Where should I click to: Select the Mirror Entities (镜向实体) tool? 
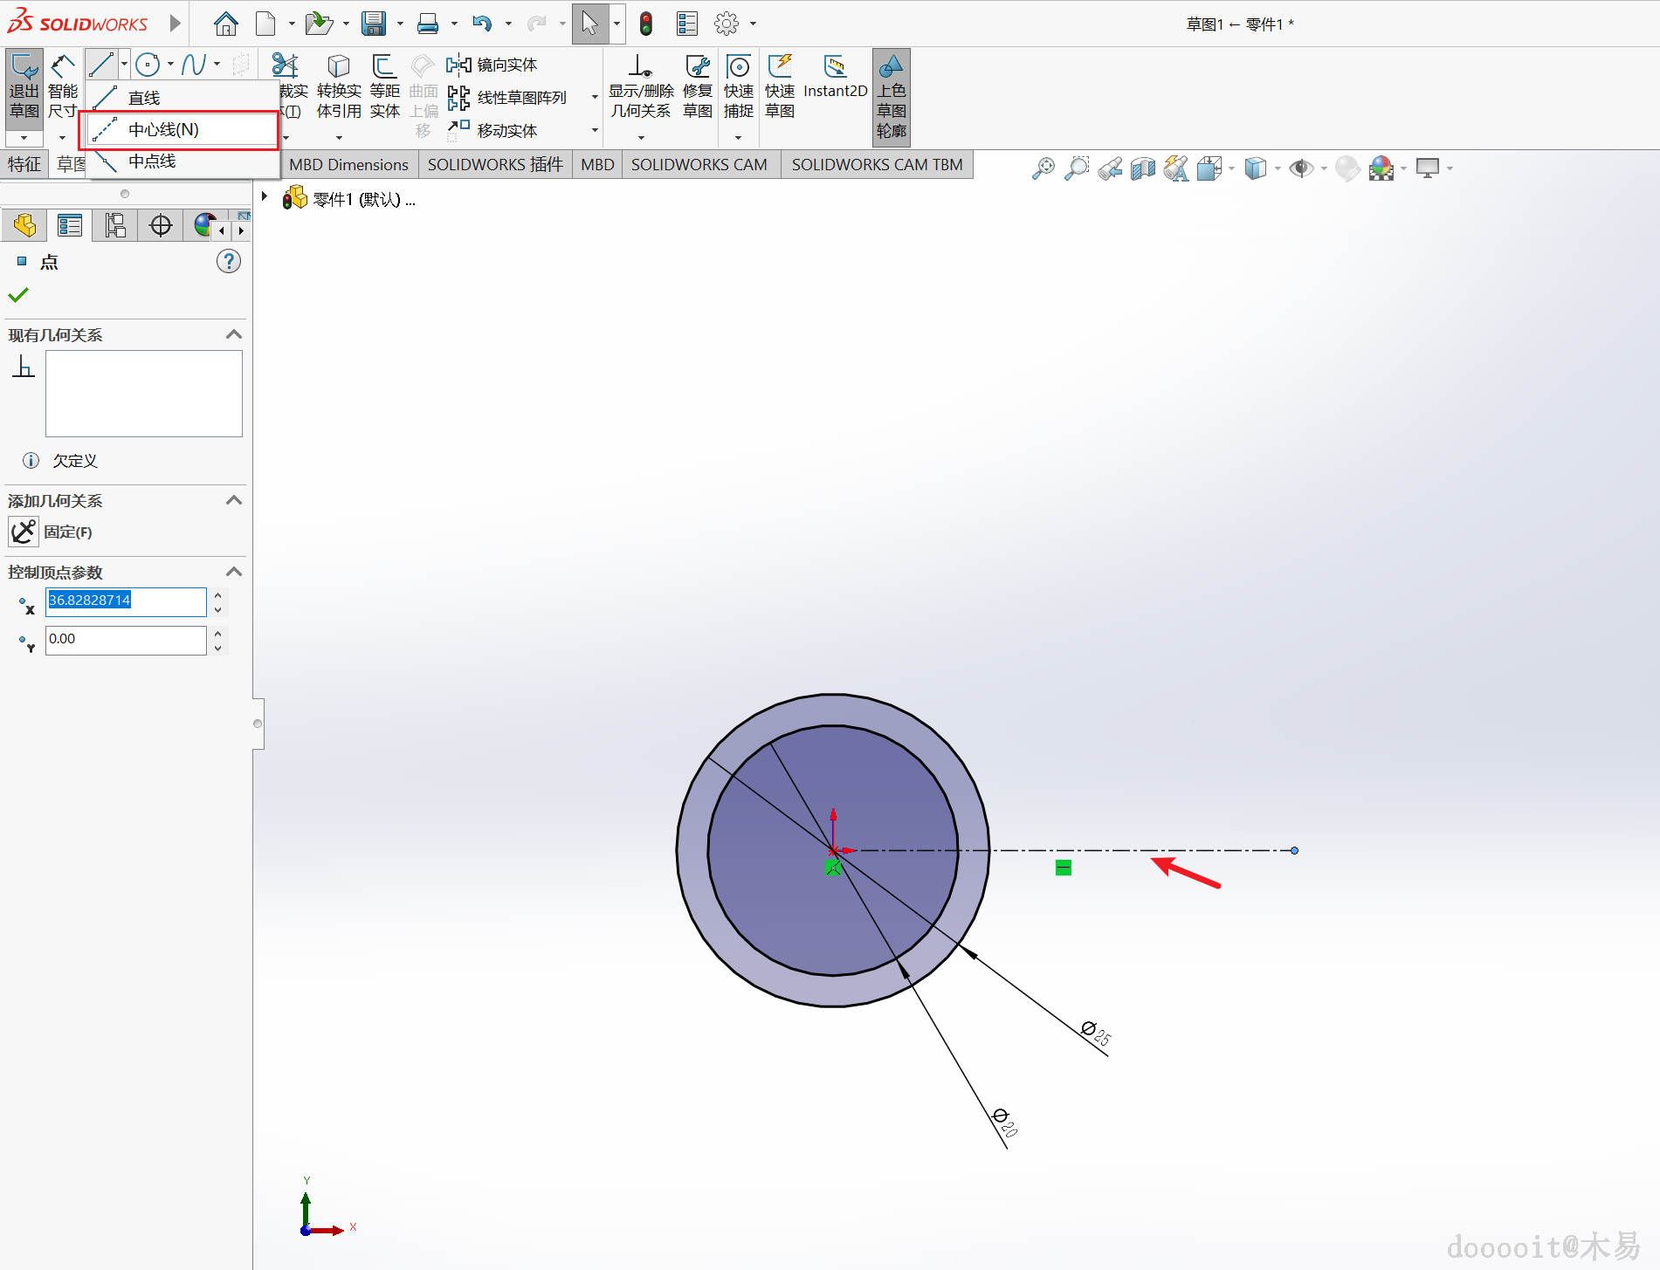(x=492, y=65)
